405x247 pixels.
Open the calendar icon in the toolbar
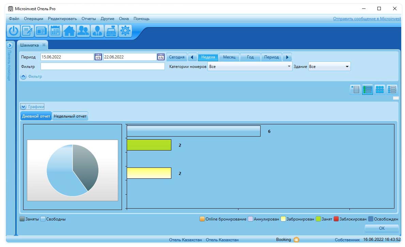[x=55, y=31]
